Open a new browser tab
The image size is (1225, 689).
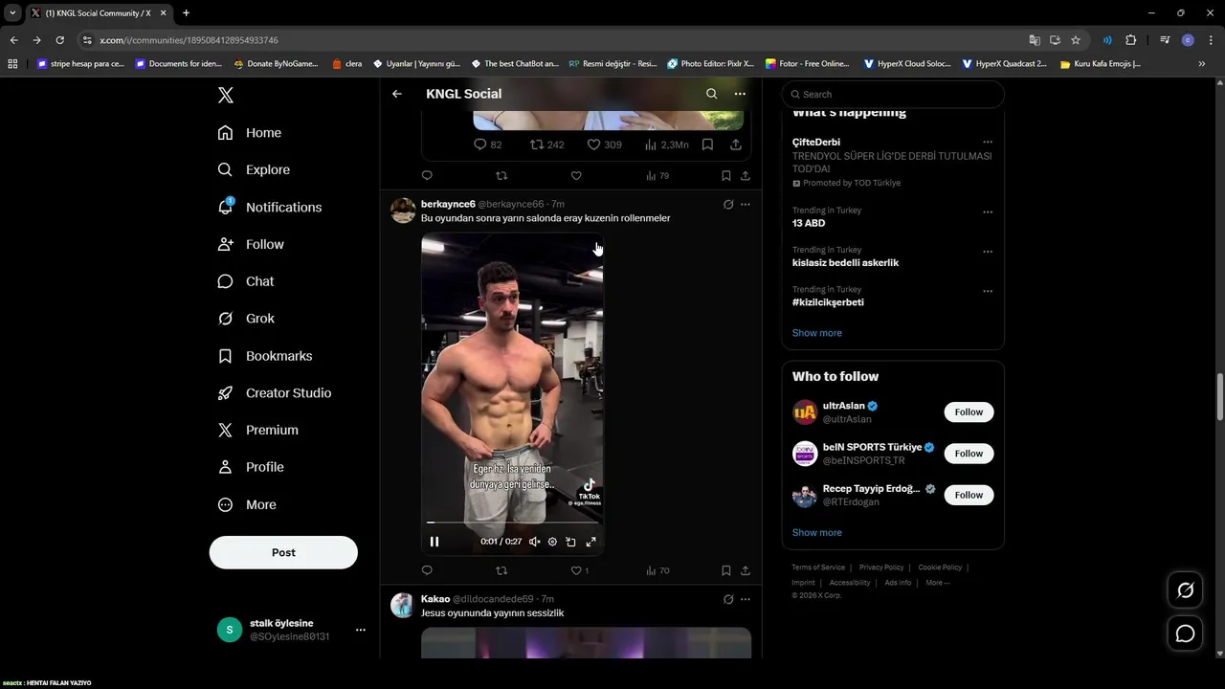pos(186,12)
